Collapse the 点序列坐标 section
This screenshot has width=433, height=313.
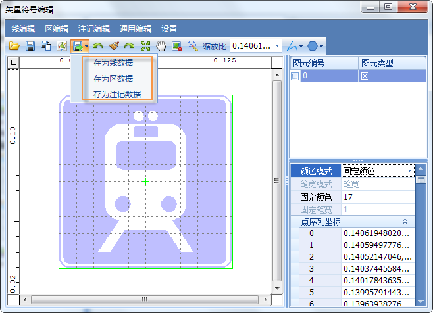[405, 222]
